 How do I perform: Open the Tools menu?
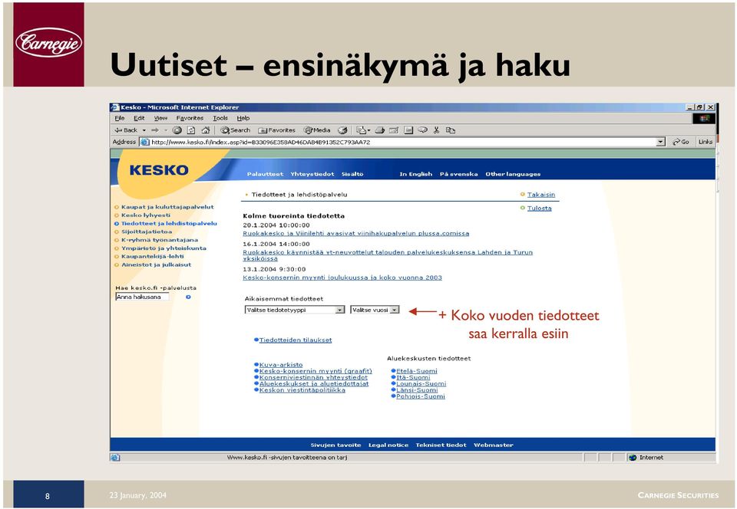220,118
